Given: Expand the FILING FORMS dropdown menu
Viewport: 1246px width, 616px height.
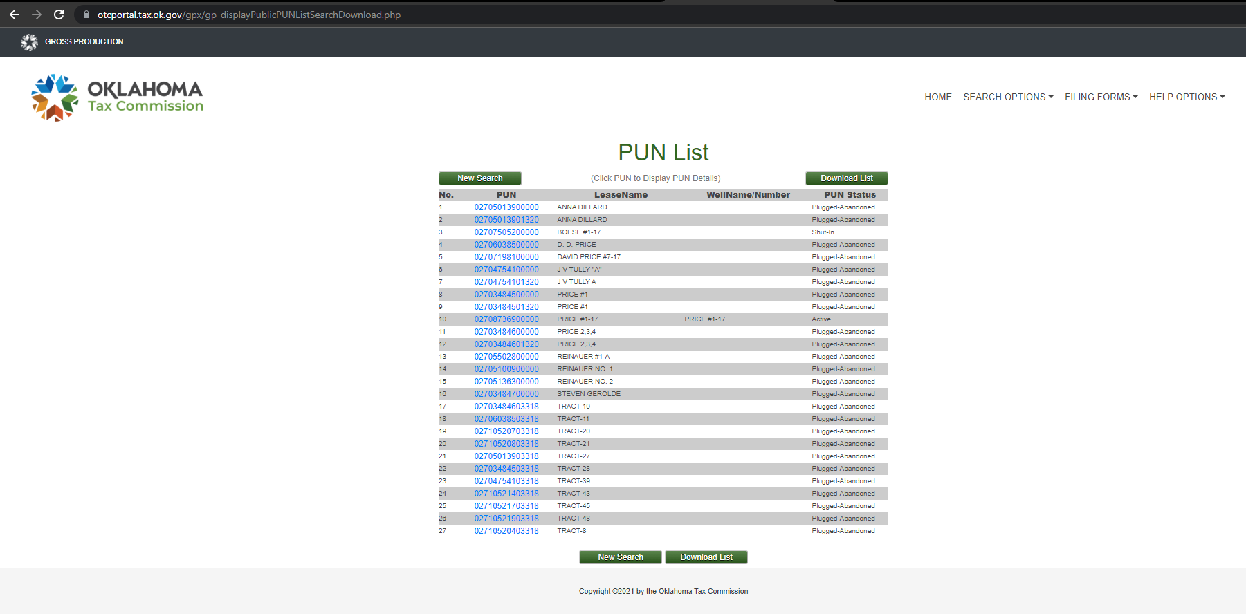Looking at the screenshot, I should click(1101, 97).
